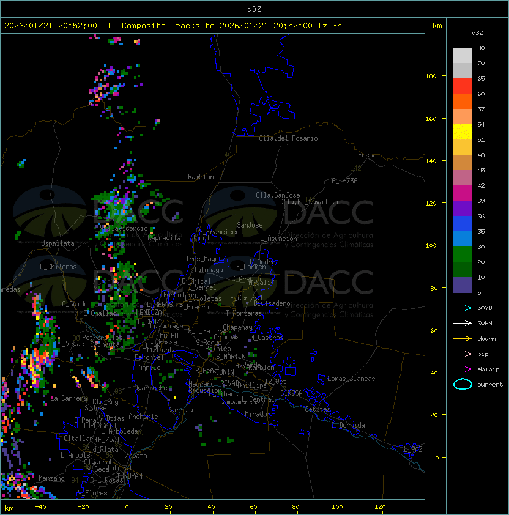Screen dimensions: 509x515
Task: Click the Mirador map label
Action: coord(258,414)
